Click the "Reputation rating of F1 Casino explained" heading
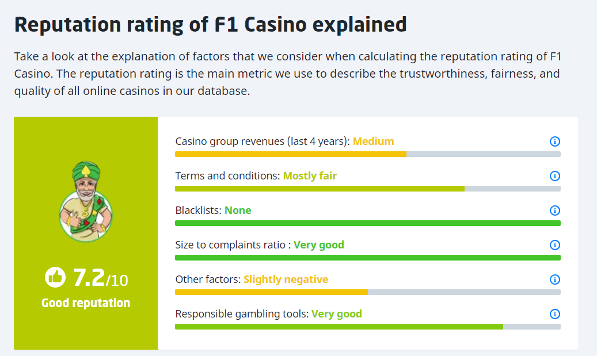Image resolution: width=597 pixels, height=356 pixels. tap(210, 25)
